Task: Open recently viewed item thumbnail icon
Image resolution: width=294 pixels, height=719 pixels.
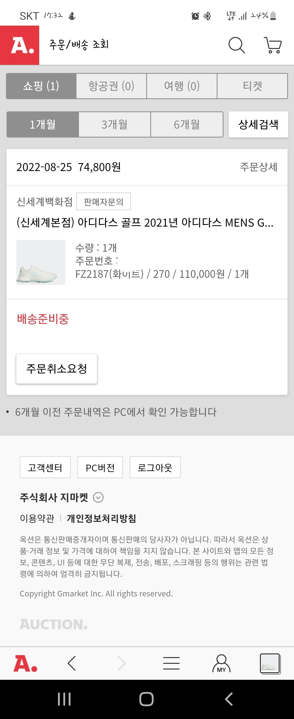Action: (270, 663)
